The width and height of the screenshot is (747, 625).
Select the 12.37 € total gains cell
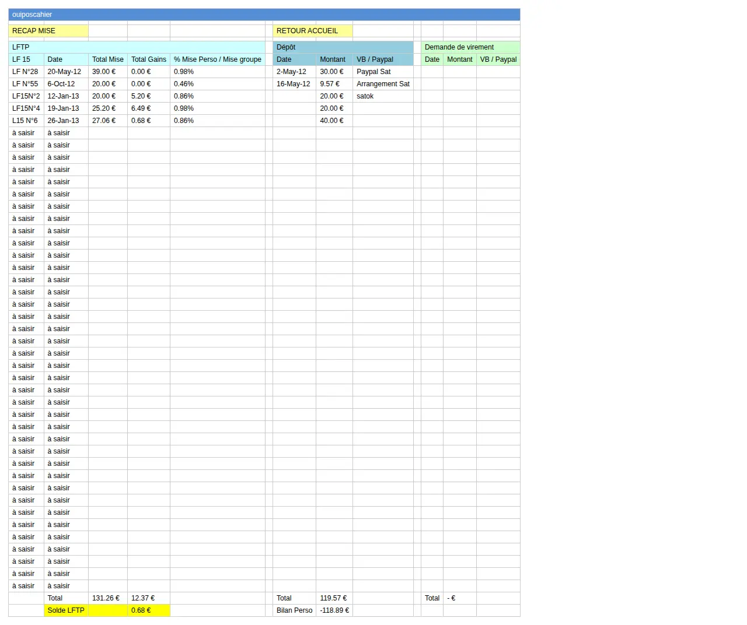(x=149, y=598)
